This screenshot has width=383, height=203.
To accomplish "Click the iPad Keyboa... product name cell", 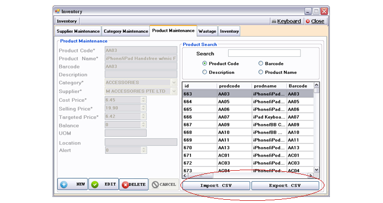I will pyautogui.click(x=269, y=117).
